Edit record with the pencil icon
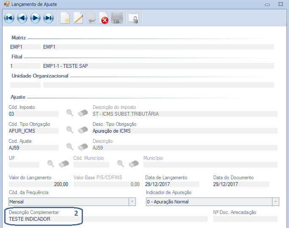The width and height of the screenshot is (289, 228). 78,18
